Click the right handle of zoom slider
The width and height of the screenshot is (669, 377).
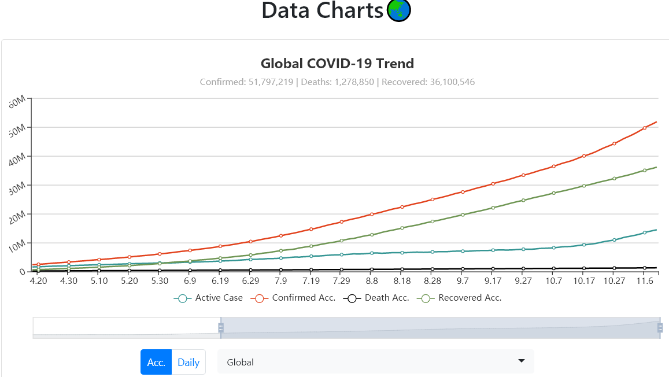coord(660,327)
